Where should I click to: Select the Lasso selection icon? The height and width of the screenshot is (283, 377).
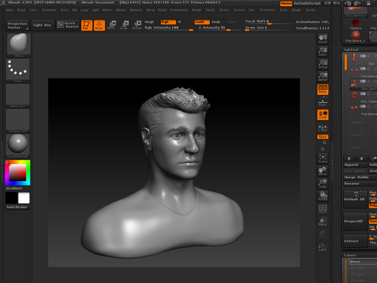pyautogui.click(x=323, y=247)
